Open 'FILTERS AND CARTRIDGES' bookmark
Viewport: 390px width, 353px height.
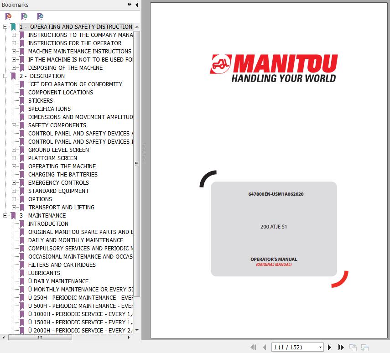click(62, 265)
